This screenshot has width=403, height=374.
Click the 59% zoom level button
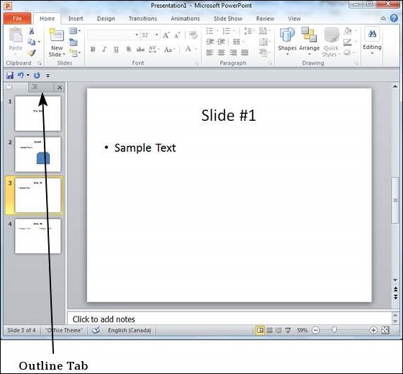point(302,330)
